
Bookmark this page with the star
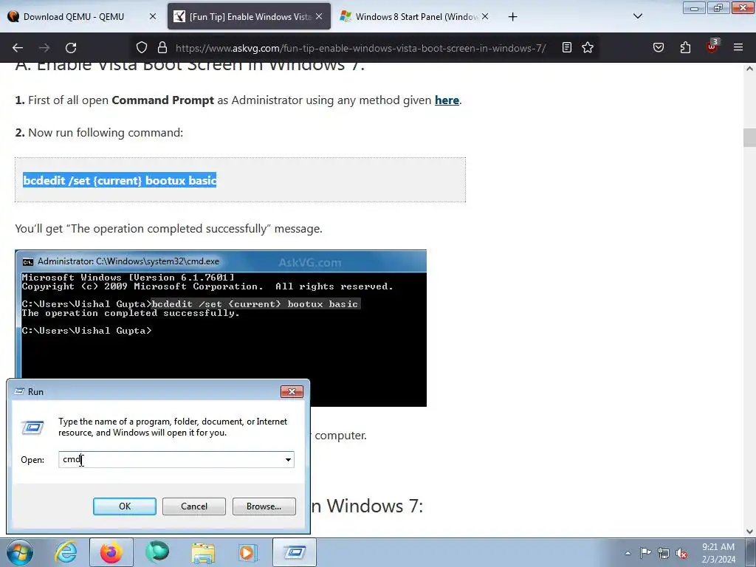click(x=587, y=47)
